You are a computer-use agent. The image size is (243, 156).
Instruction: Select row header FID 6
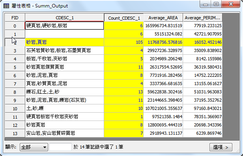[x=15, y=76]
